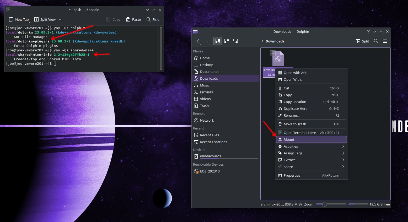This screenshot has height=222, width=408.
Task: Click the Downloads breadcrumb in the location bar
Action: tap(275, 41)
